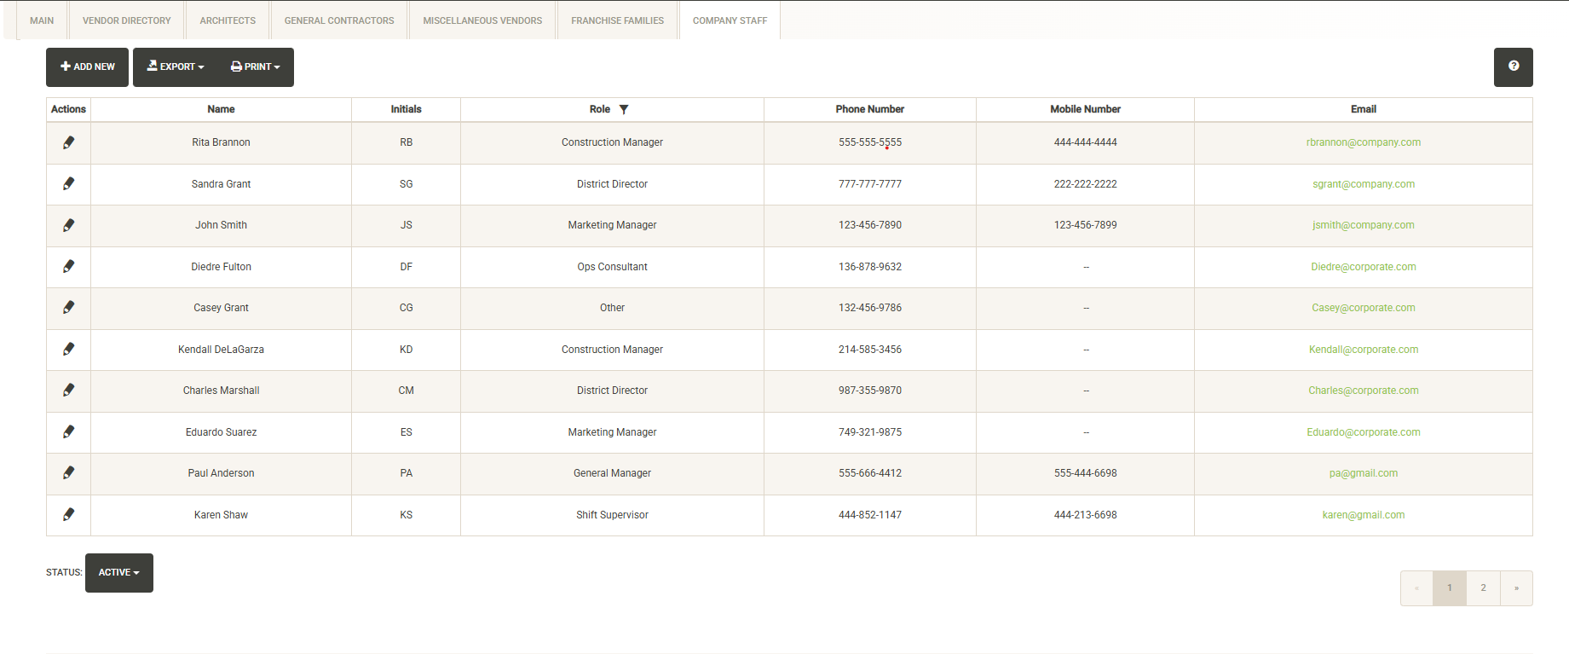Expand the Export dropdown

(x=176, y=67)
